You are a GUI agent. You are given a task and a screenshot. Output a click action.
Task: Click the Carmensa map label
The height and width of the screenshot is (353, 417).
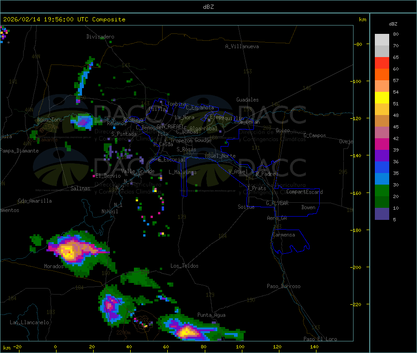284,235
